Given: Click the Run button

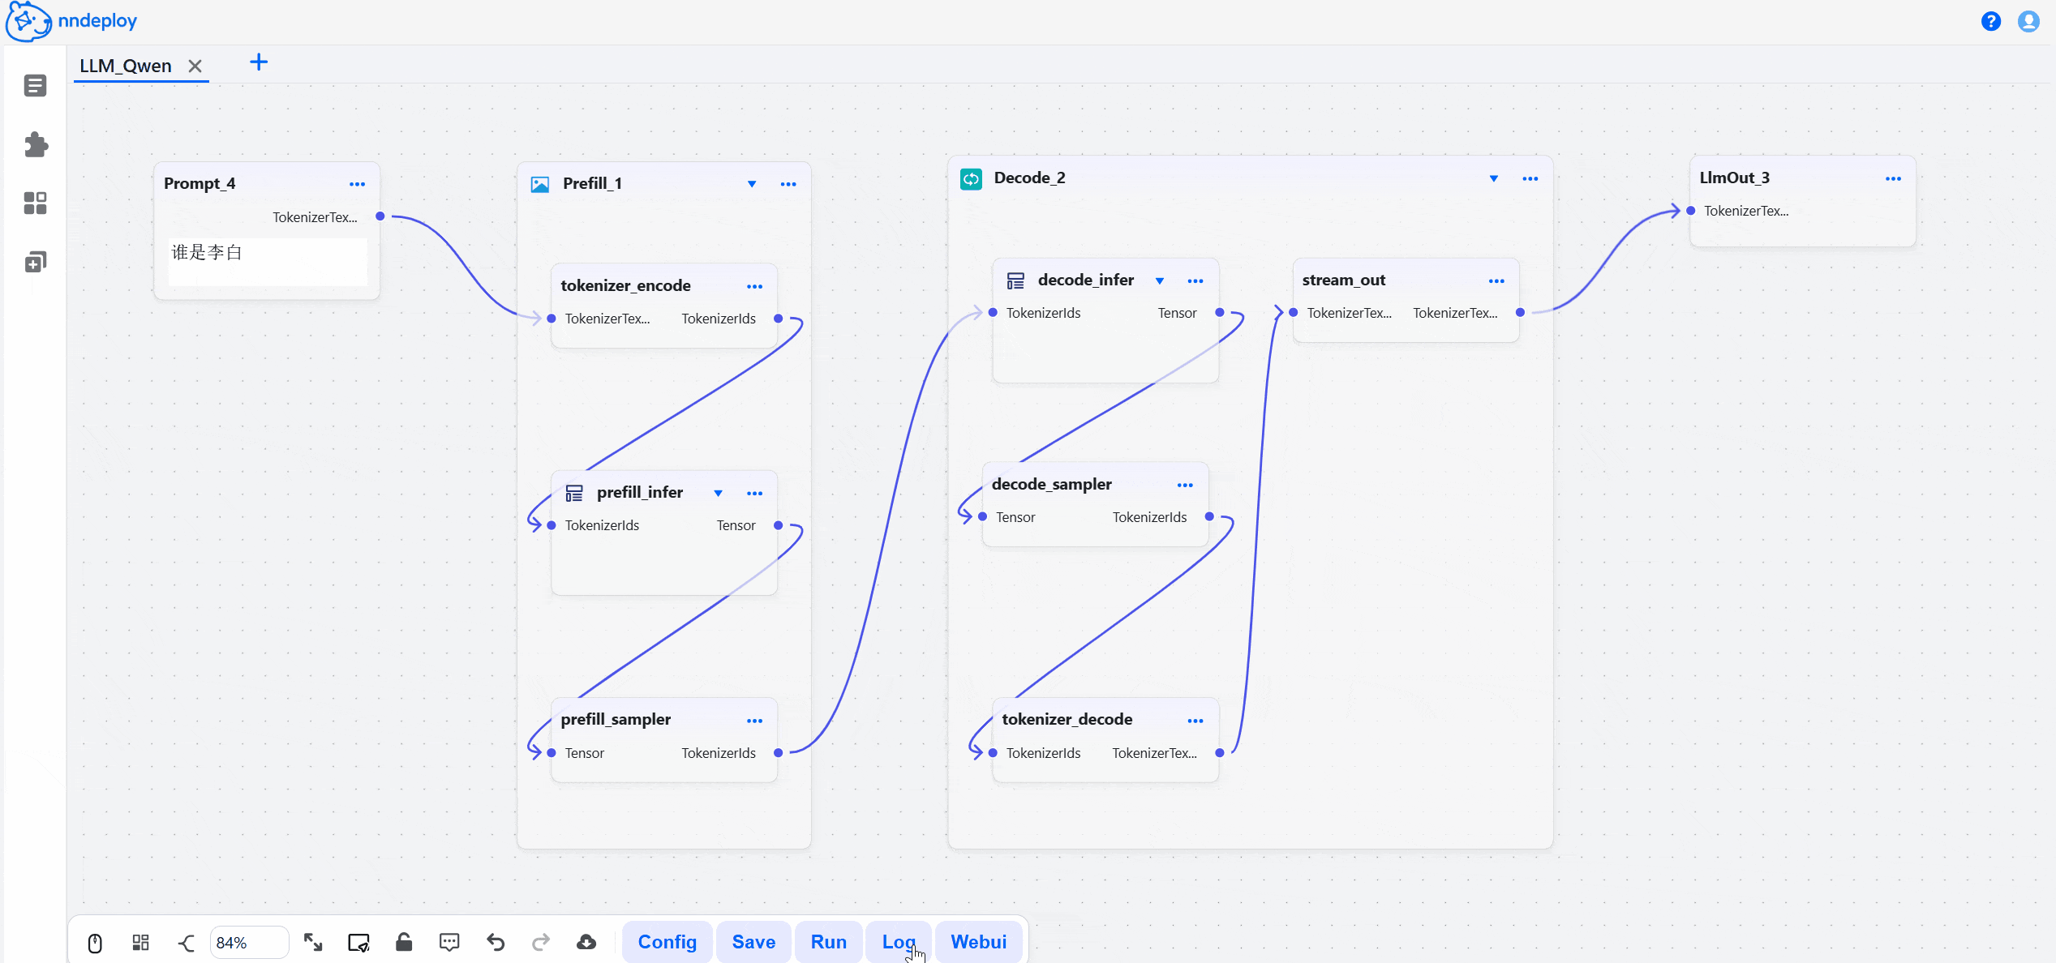Looking at the screenshot, I should tap(828, 942).
